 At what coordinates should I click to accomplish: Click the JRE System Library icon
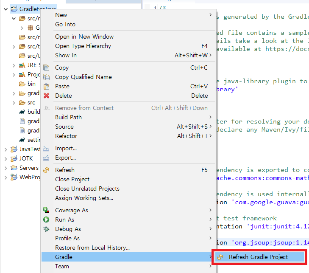click(x=22, y=65)
